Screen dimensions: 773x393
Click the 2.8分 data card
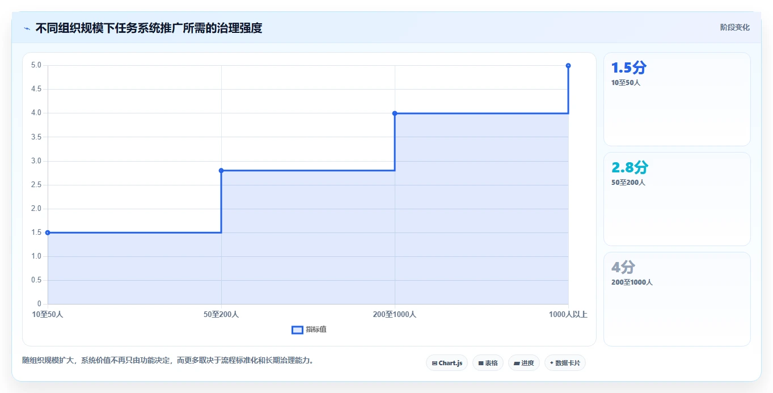click(677, 199)
